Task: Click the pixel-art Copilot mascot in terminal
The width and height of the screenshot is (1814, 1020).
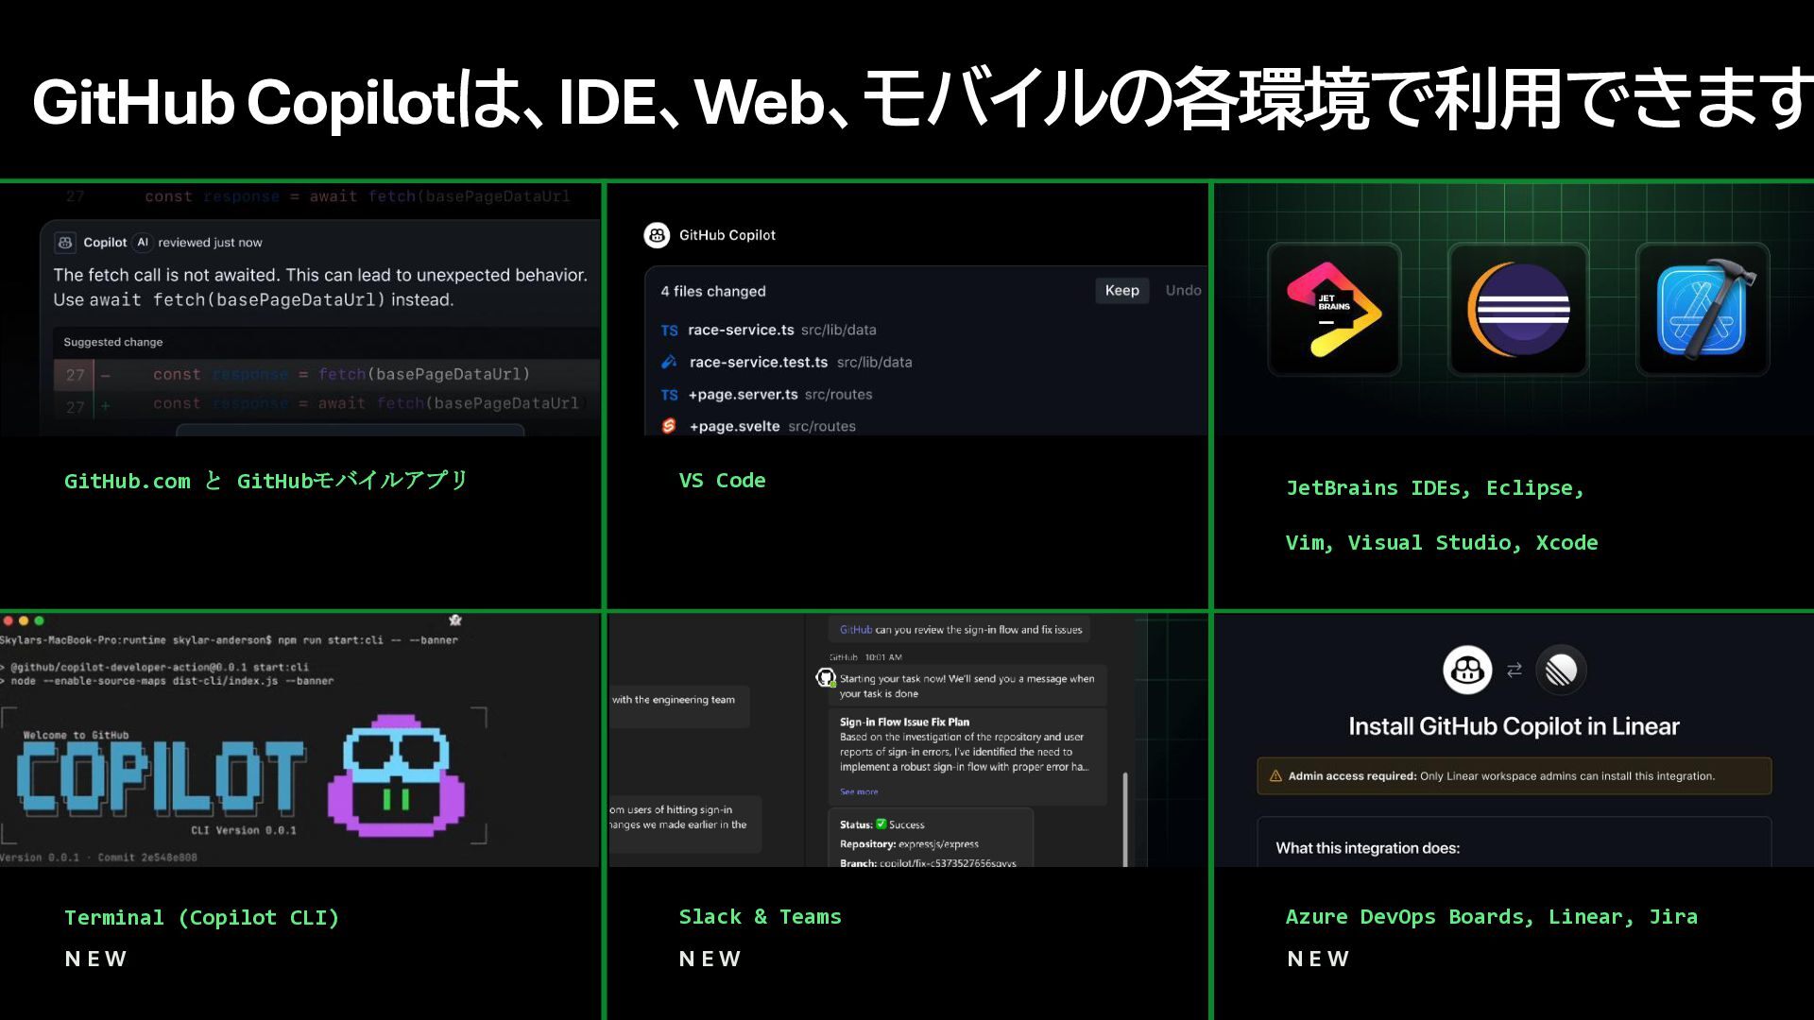Action: pyautogui.click(x=397, y=776)
